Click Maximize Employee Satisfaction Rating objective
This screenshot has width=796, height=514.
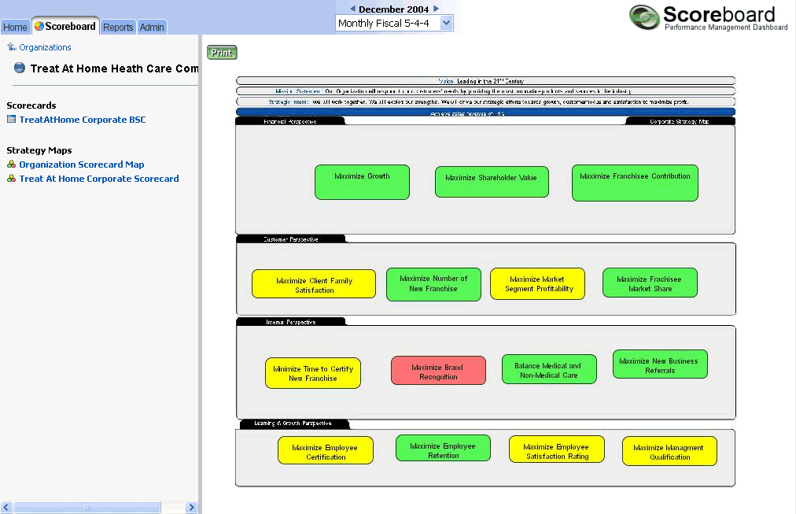[x=556, y=449]
